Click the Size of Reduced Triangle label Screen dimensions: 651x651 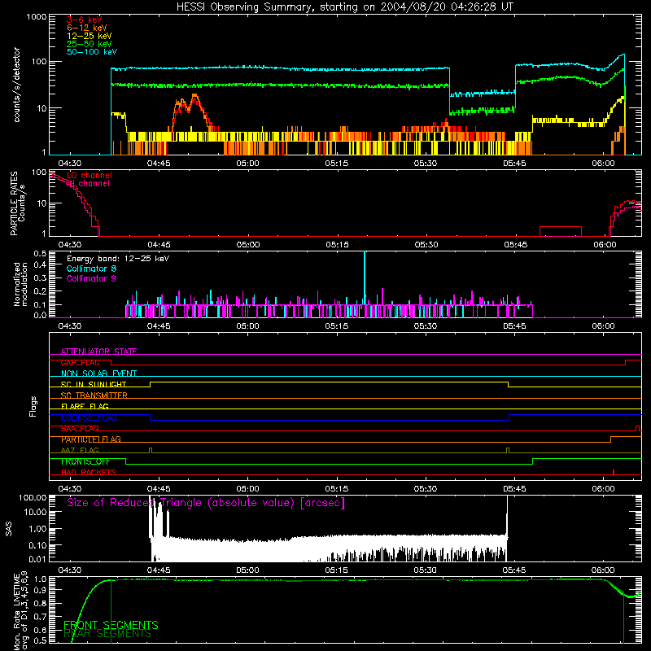[x=206, y=503]
